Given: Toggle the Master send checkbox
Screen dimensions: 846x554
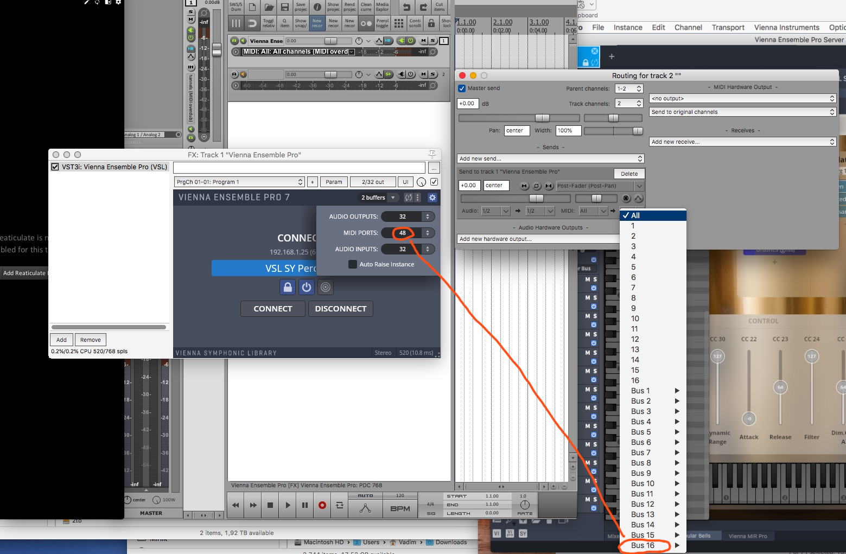Looking at the screenshot, I should click(462, 88).
